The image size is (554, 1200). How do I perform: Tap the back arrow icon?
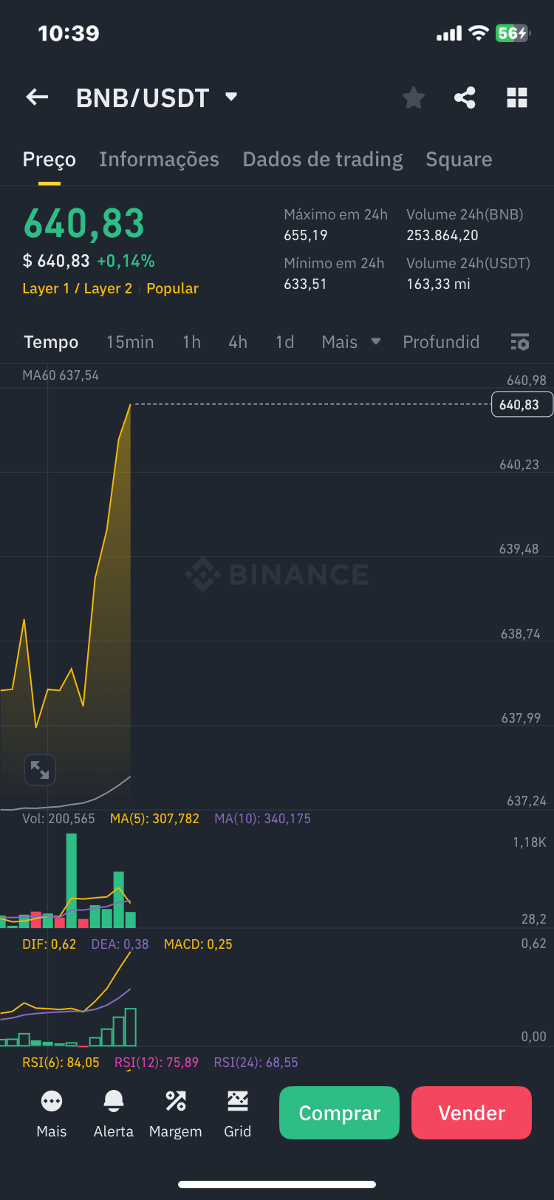pos(37,97)
